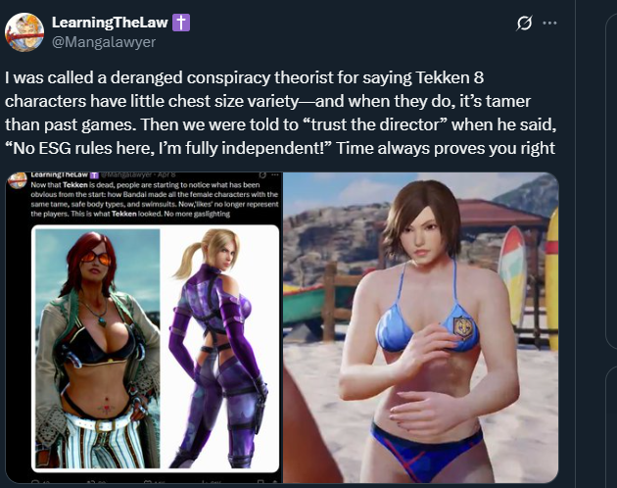Screen dimensions: 617x488
Task: Click the purple cross badge beside the name
Action: pos(181,23)
